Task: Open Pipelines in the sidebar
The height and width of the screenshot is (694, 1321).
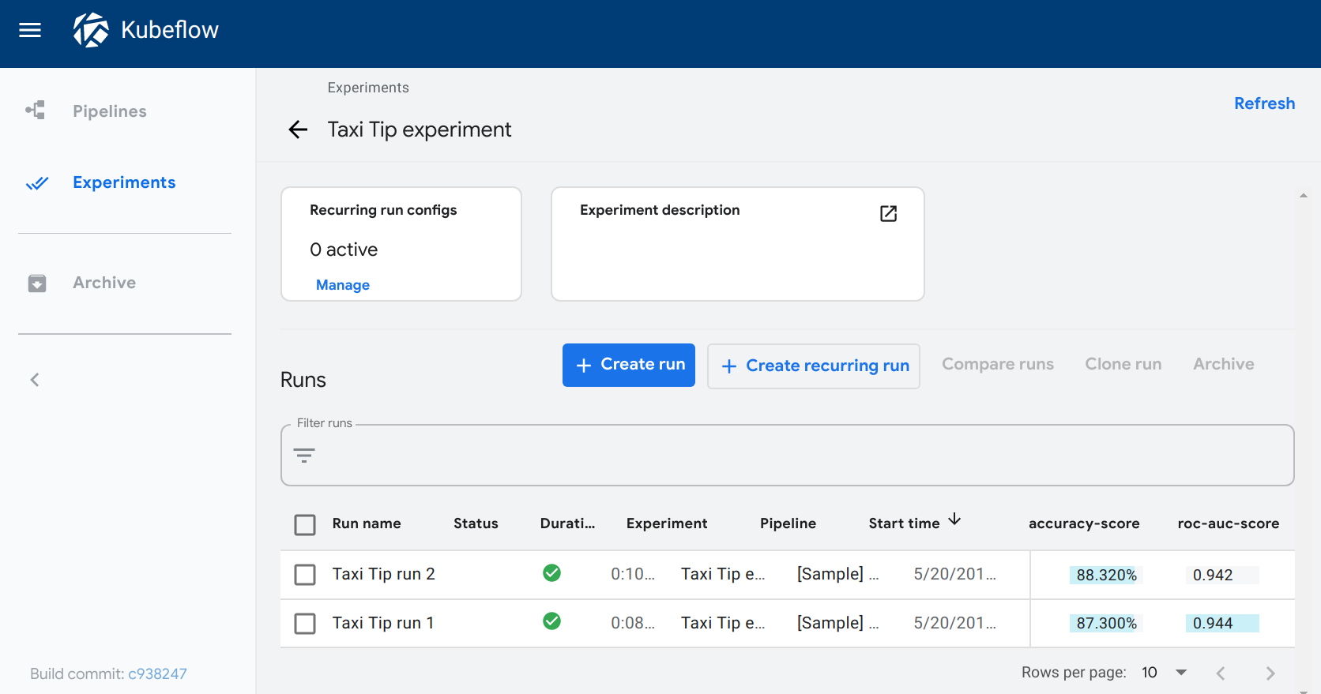Action: click(x=110, y=111)
